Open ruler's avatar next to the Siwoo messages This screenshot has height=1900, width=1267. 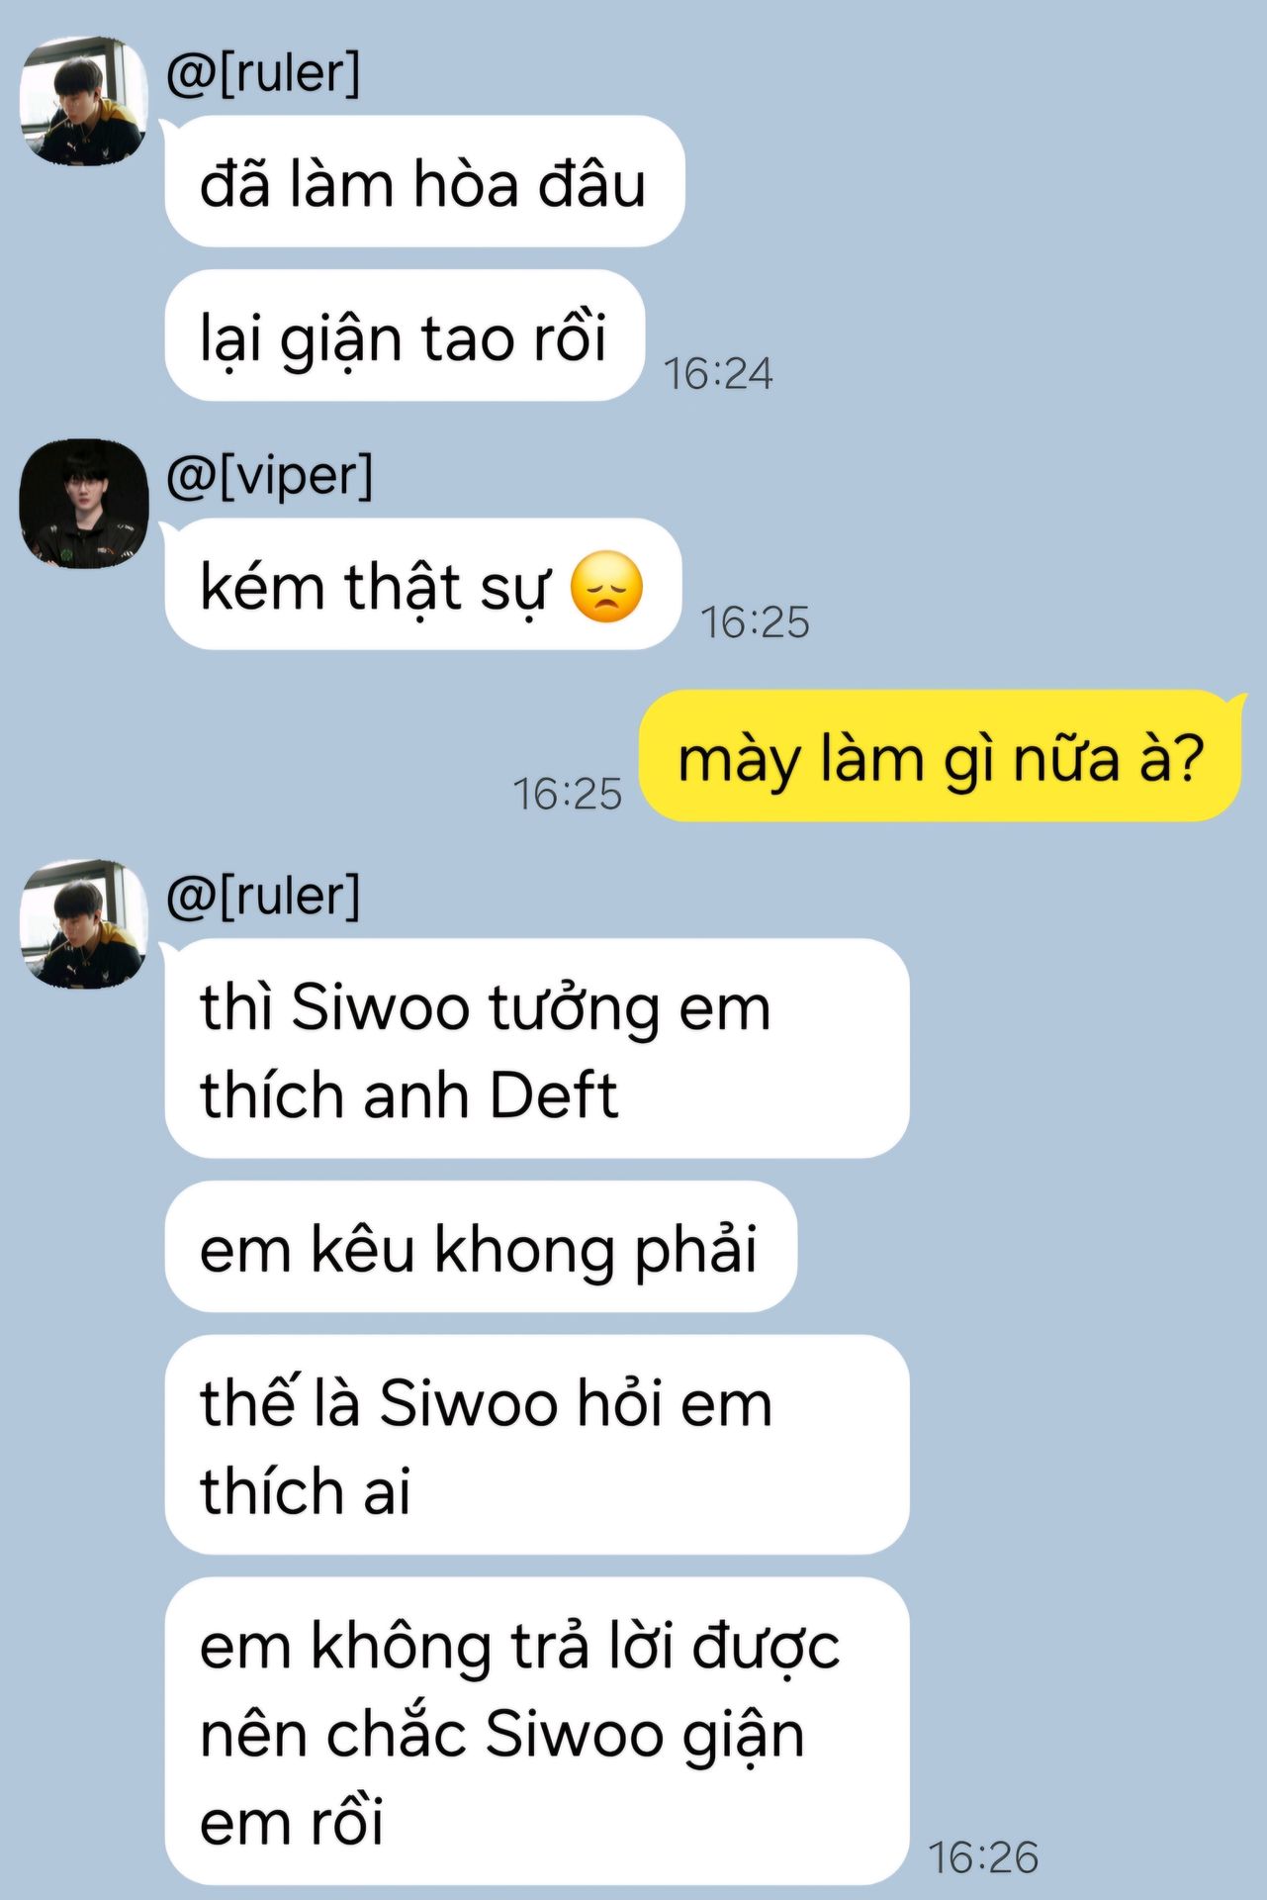tap(84, 923)
